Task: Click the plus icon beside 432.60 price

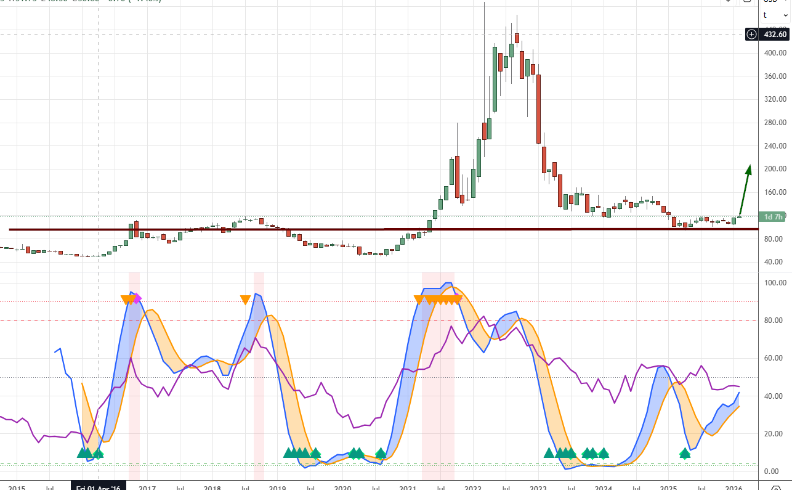Action: [751, 35]
